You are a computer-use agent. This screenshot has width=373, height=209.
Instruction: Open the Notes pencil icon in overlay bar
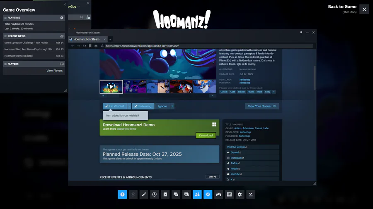(144, 194)
